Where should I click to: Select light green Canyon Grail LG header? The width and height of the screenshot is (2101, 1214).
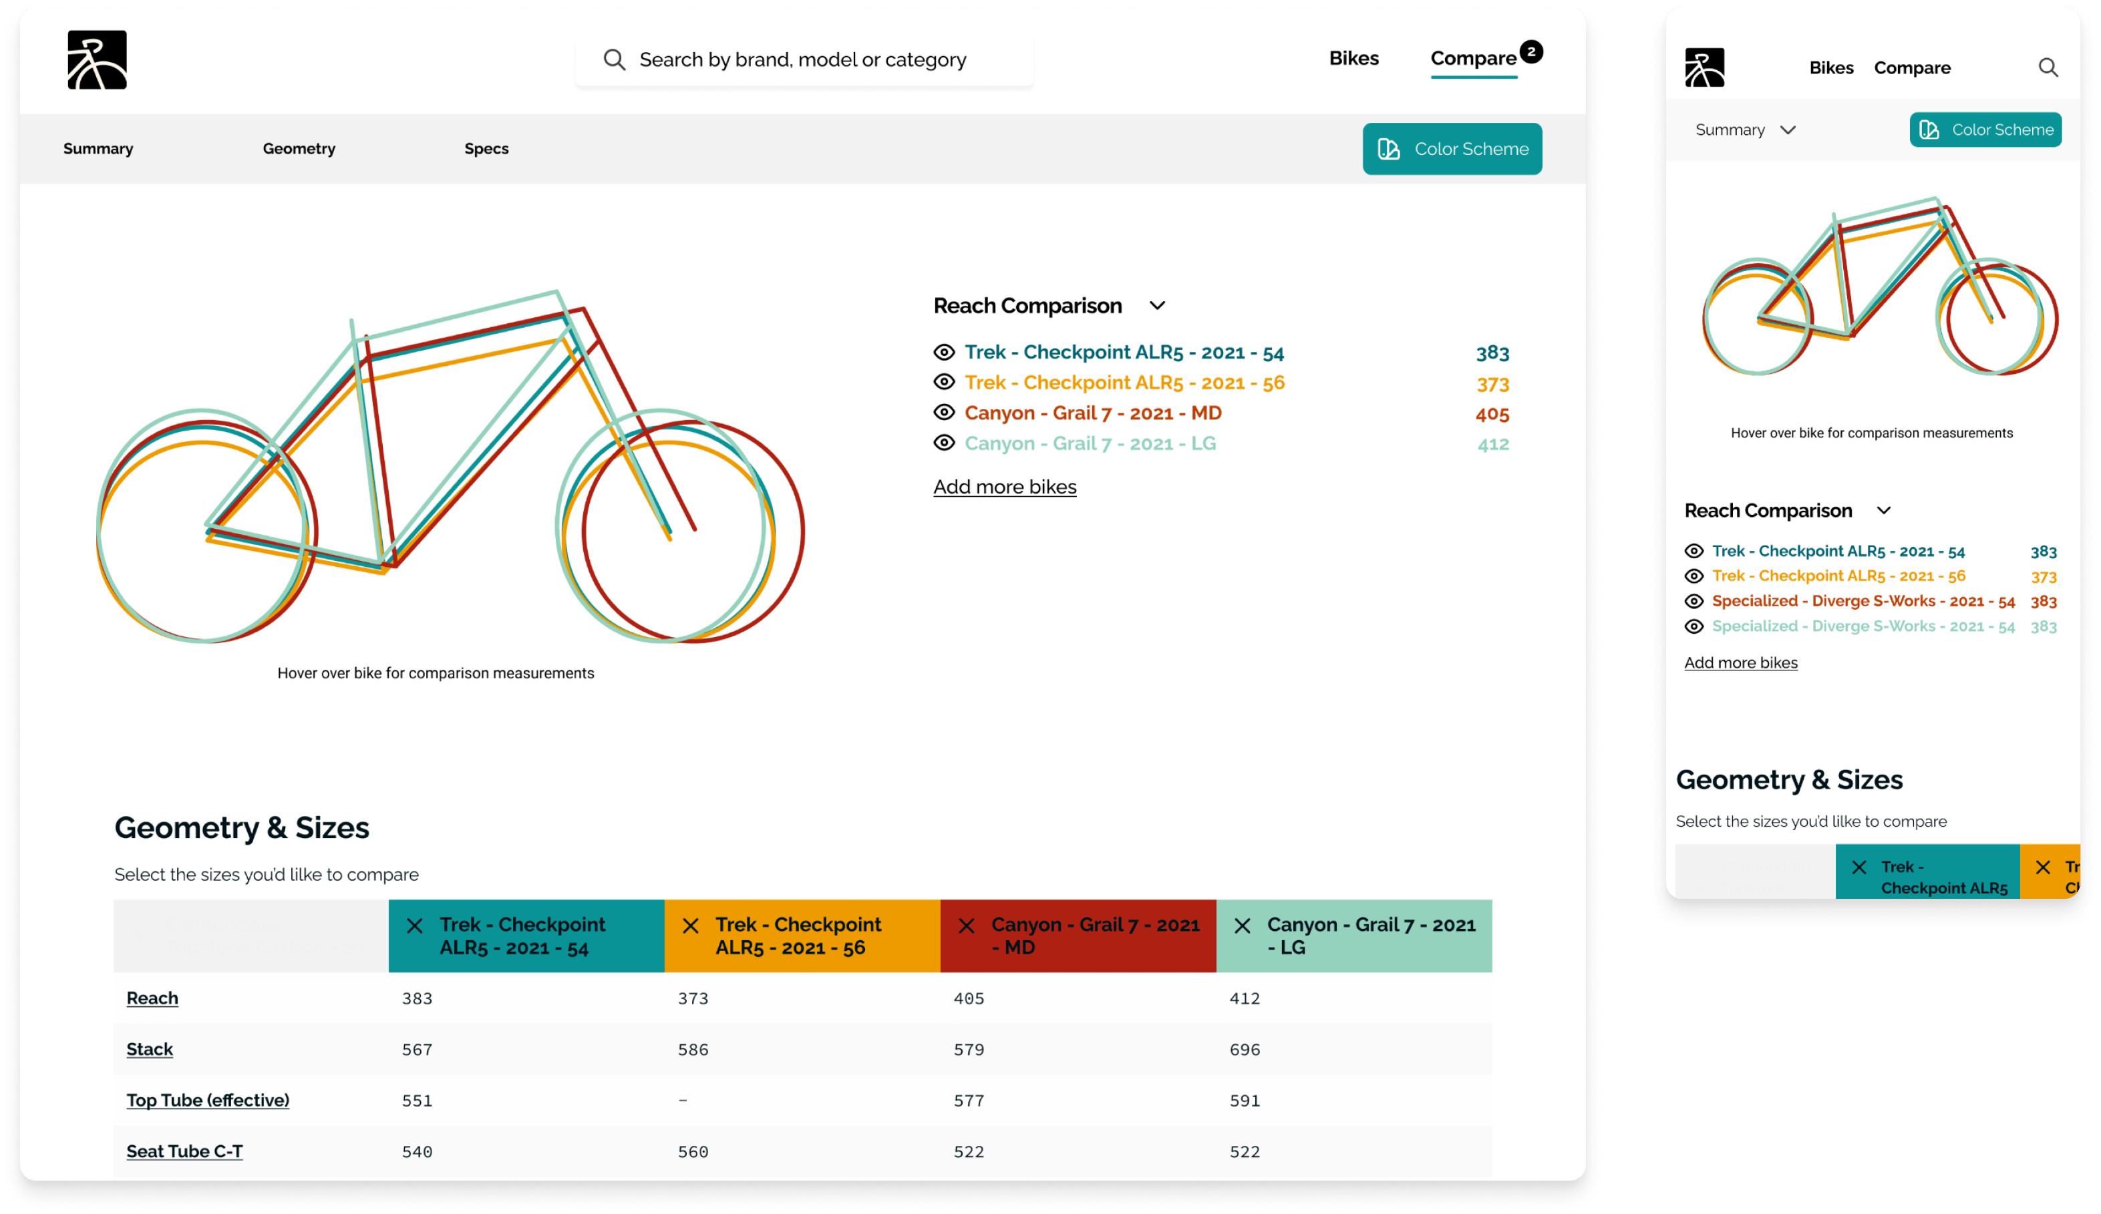pos(1355,936)
